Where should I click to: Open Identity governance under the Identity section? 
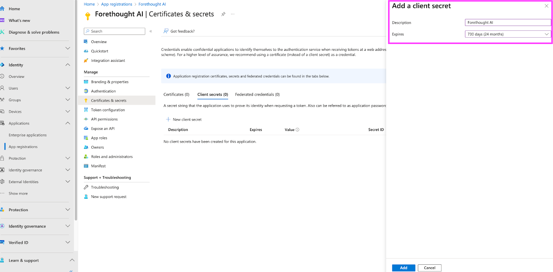(25, 170)
